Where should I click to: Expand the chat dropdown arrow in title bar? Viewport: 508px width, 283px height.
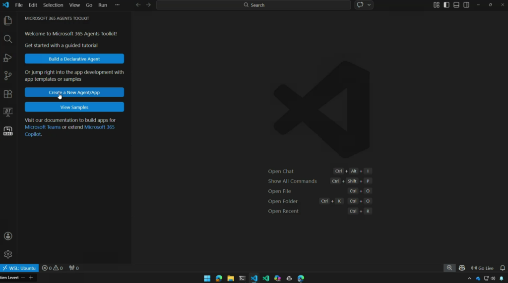[x=369, y=5]
